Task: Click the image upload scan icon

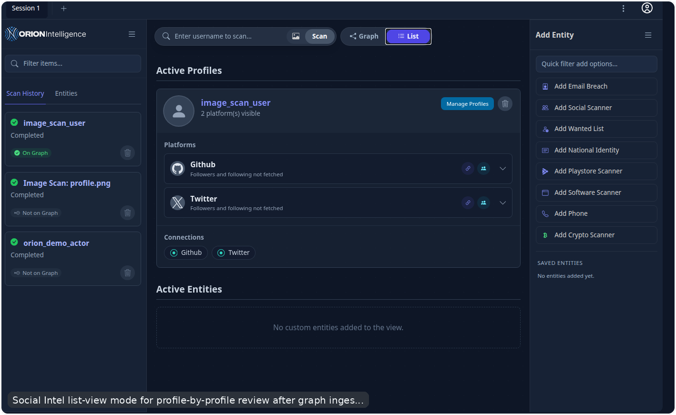Action: point(296,36)
